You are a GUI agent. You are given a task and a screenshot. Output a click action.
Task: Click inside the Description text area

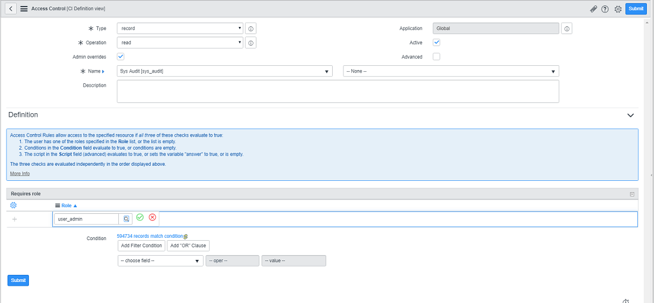pos(338,91)
